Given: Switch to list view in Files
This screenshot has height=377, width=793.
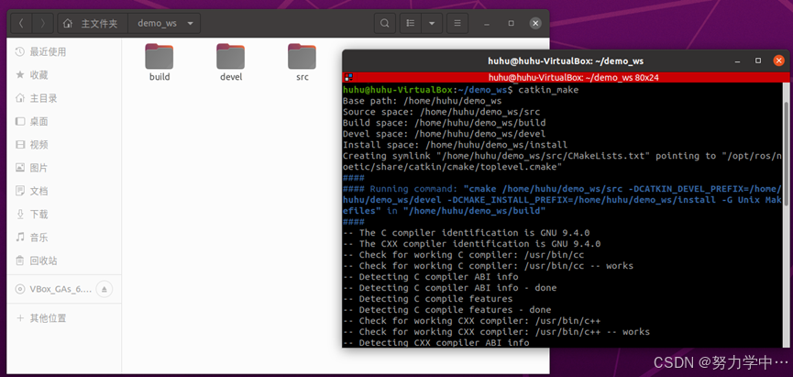Looking at the screenshot, I should pyautogui.click(x=411, y=23).
